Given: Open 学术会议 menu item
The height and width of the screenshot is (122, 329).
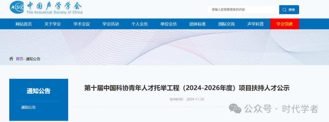Looking at the screenshot, I should tap(82, 24).
